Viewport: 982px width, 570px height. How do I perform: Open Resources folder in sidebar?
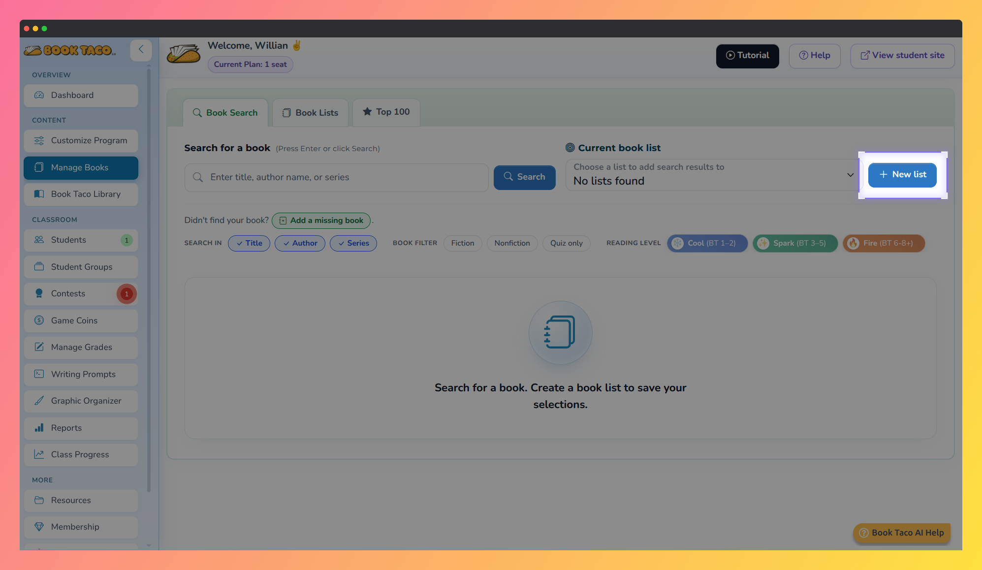pyautogui.click(x=81, y=501)
